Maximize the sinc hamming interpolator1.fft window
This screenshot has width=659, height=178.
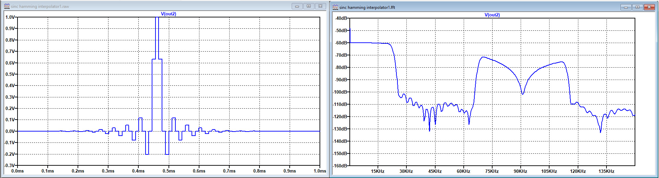pyautogui.click(x=638, y=7)
